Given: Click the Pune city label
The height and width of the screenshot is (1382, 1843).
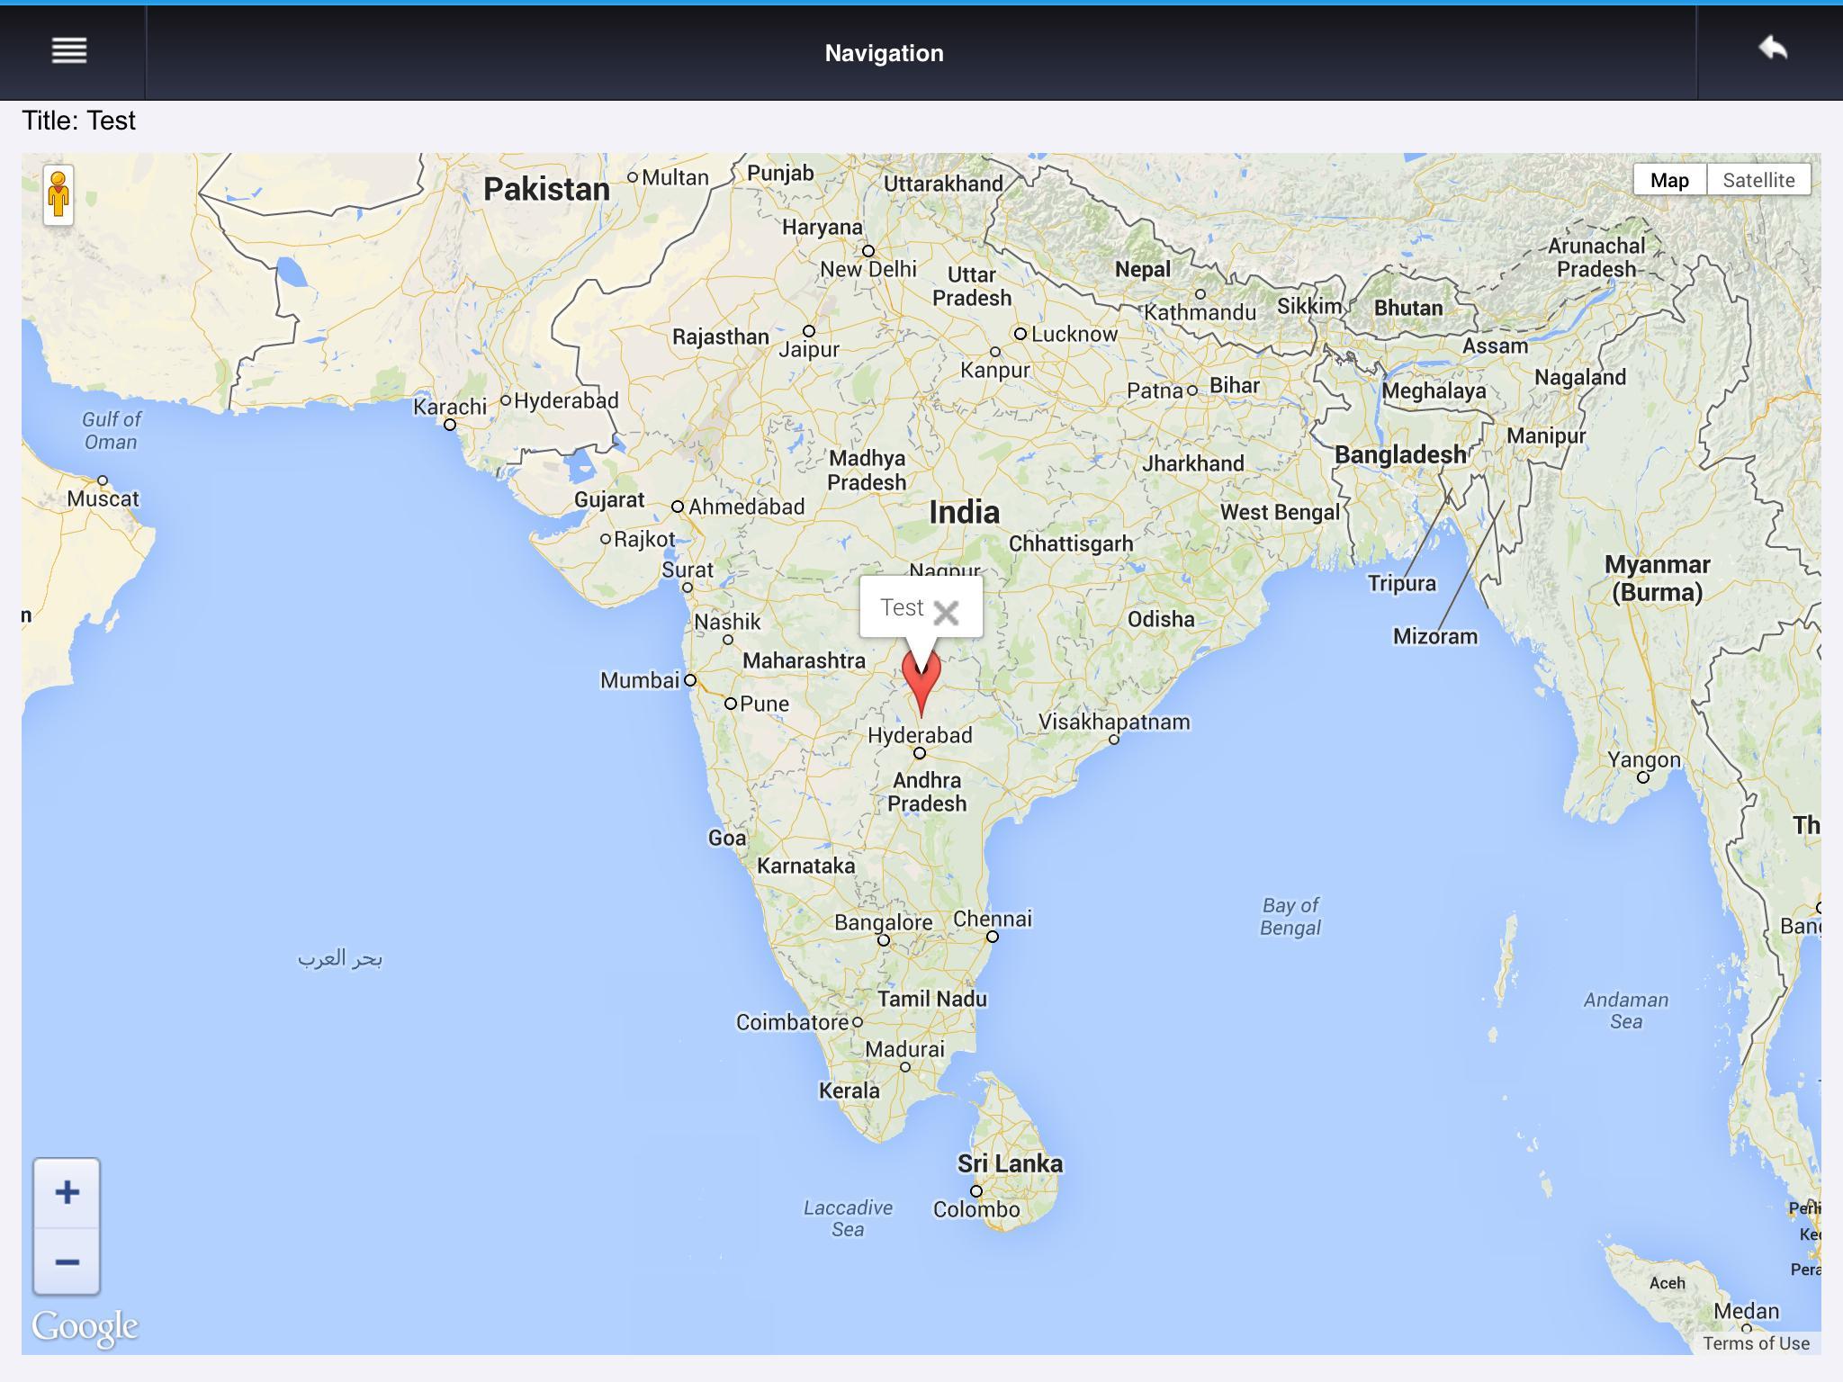Looking at the screenshot, I should click(764, 704).
